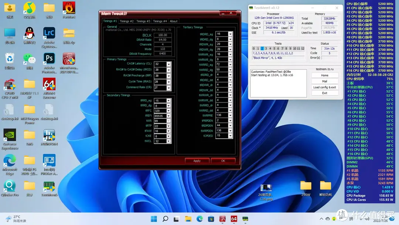Expand the RAS# to CAS# Delay (tRCD) dropdown
Viewport: 399px width, 225px height.
pos(168,70)
